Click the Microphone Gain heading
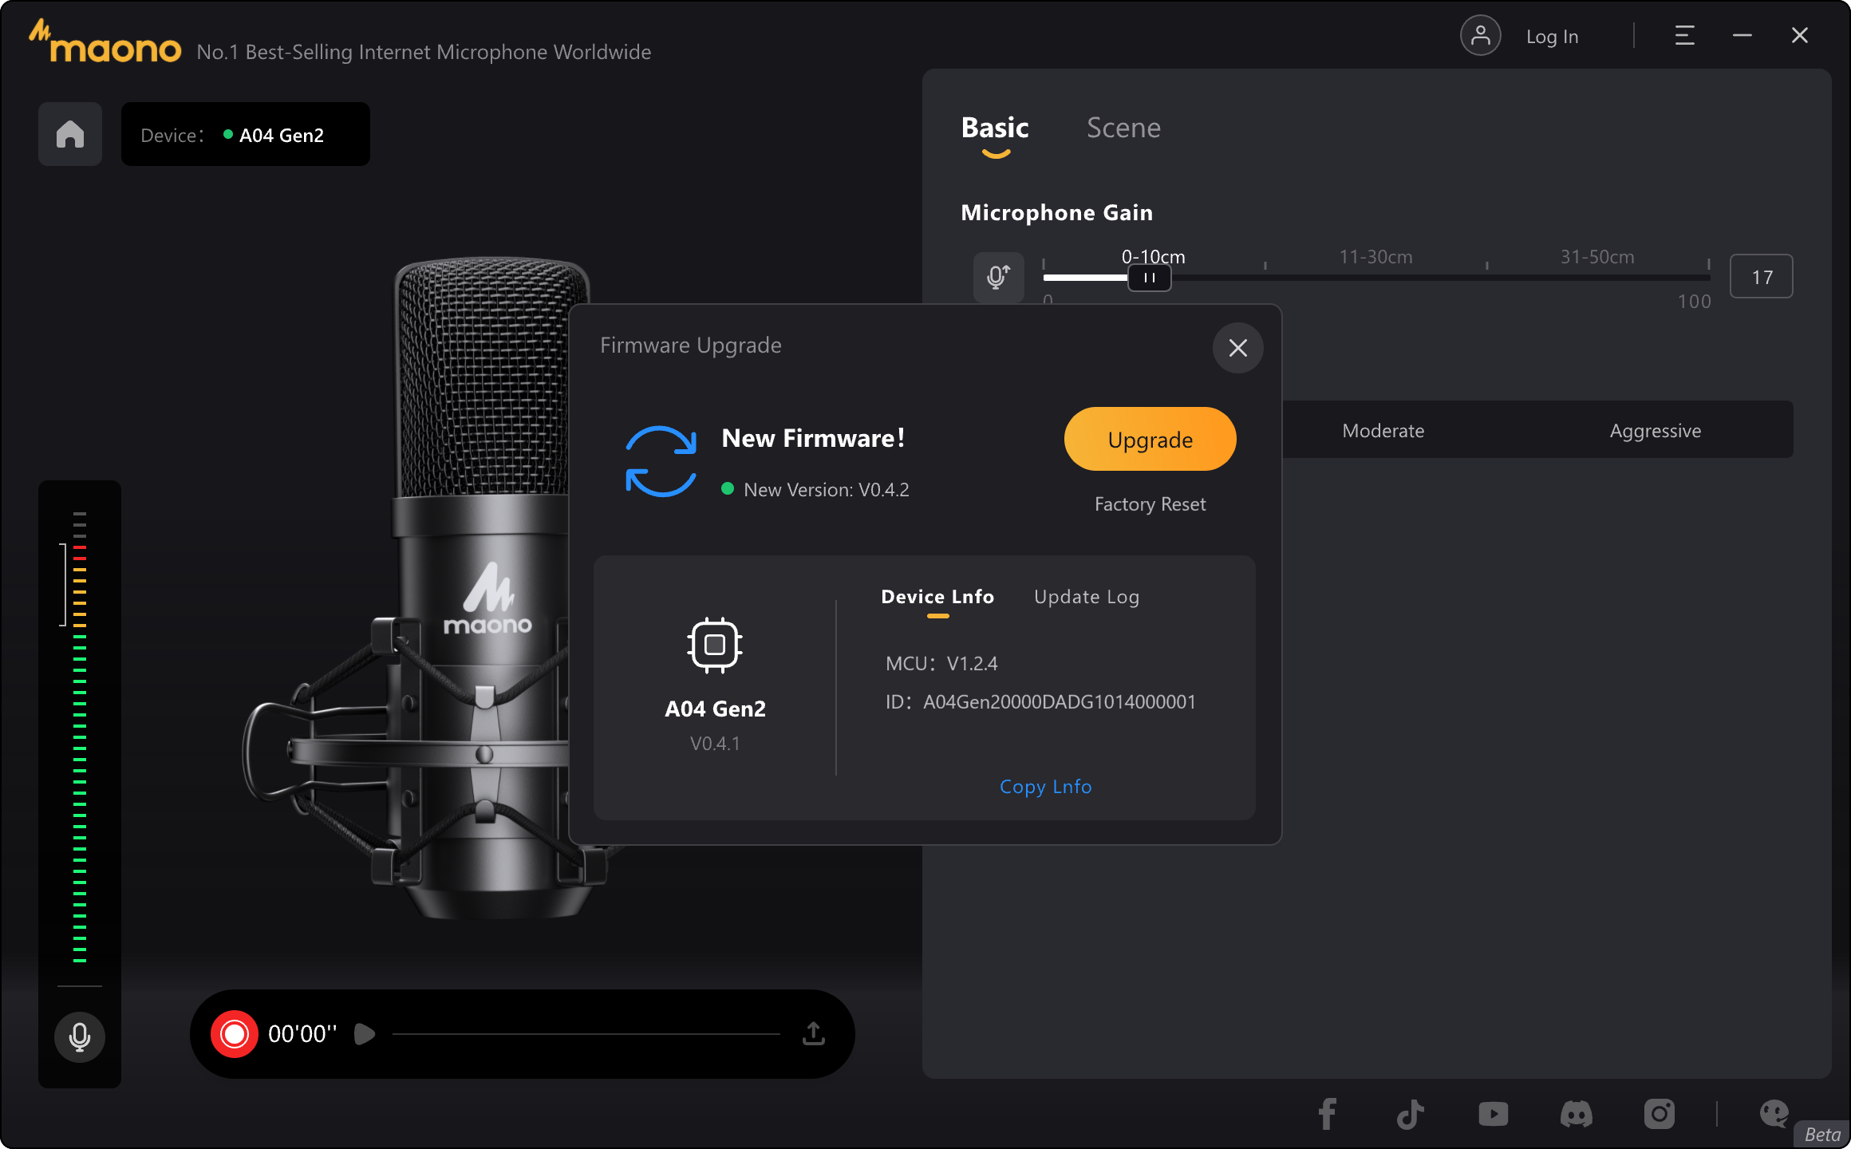This screenshot has width=1851, height=1149. point(1056,212)
